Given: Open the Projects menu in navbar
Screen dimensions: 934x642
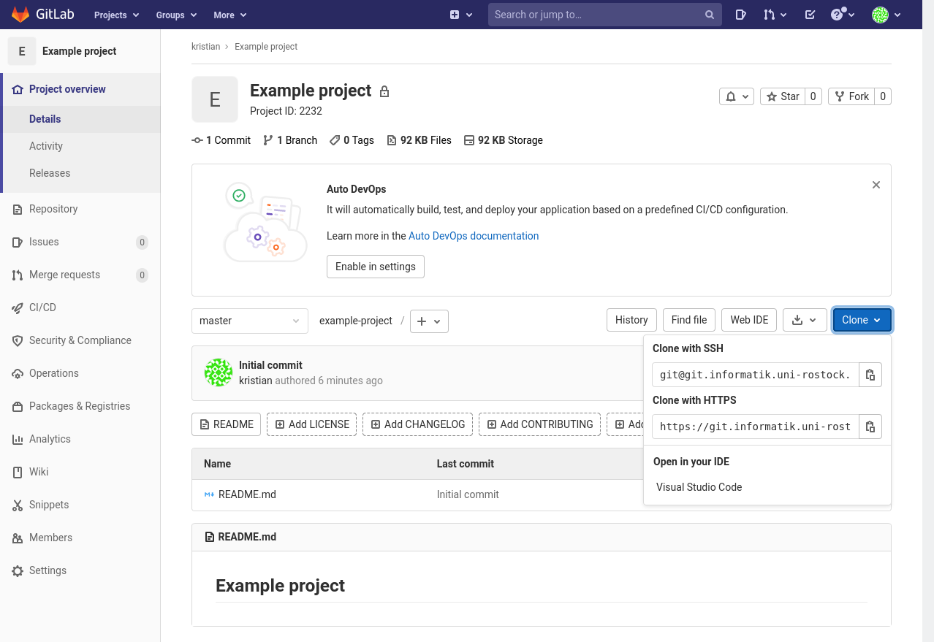Looking at the screenshot, I should pyautogui.click(x=115, y=15).
